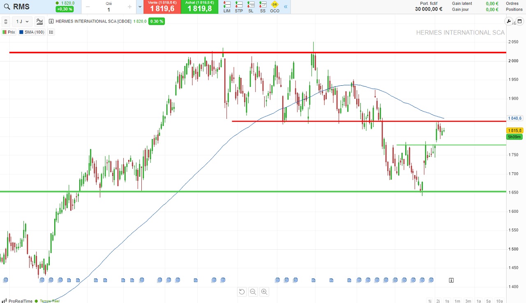526x303 pixels.
Task: Open the indicator list icon
Action: click(51, 32)
